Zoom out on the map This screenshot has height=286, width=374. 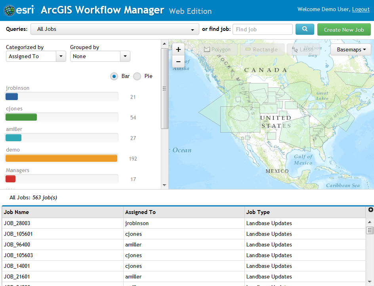pyautogui.click(x=178, y=62)
